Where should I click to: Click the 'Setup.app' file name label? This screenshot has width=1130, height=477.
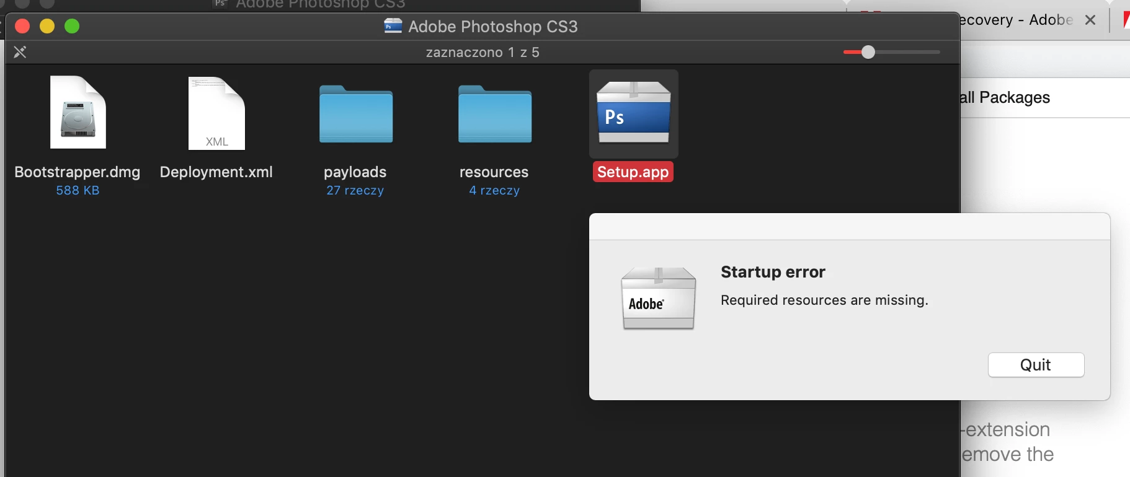point(633,172)
